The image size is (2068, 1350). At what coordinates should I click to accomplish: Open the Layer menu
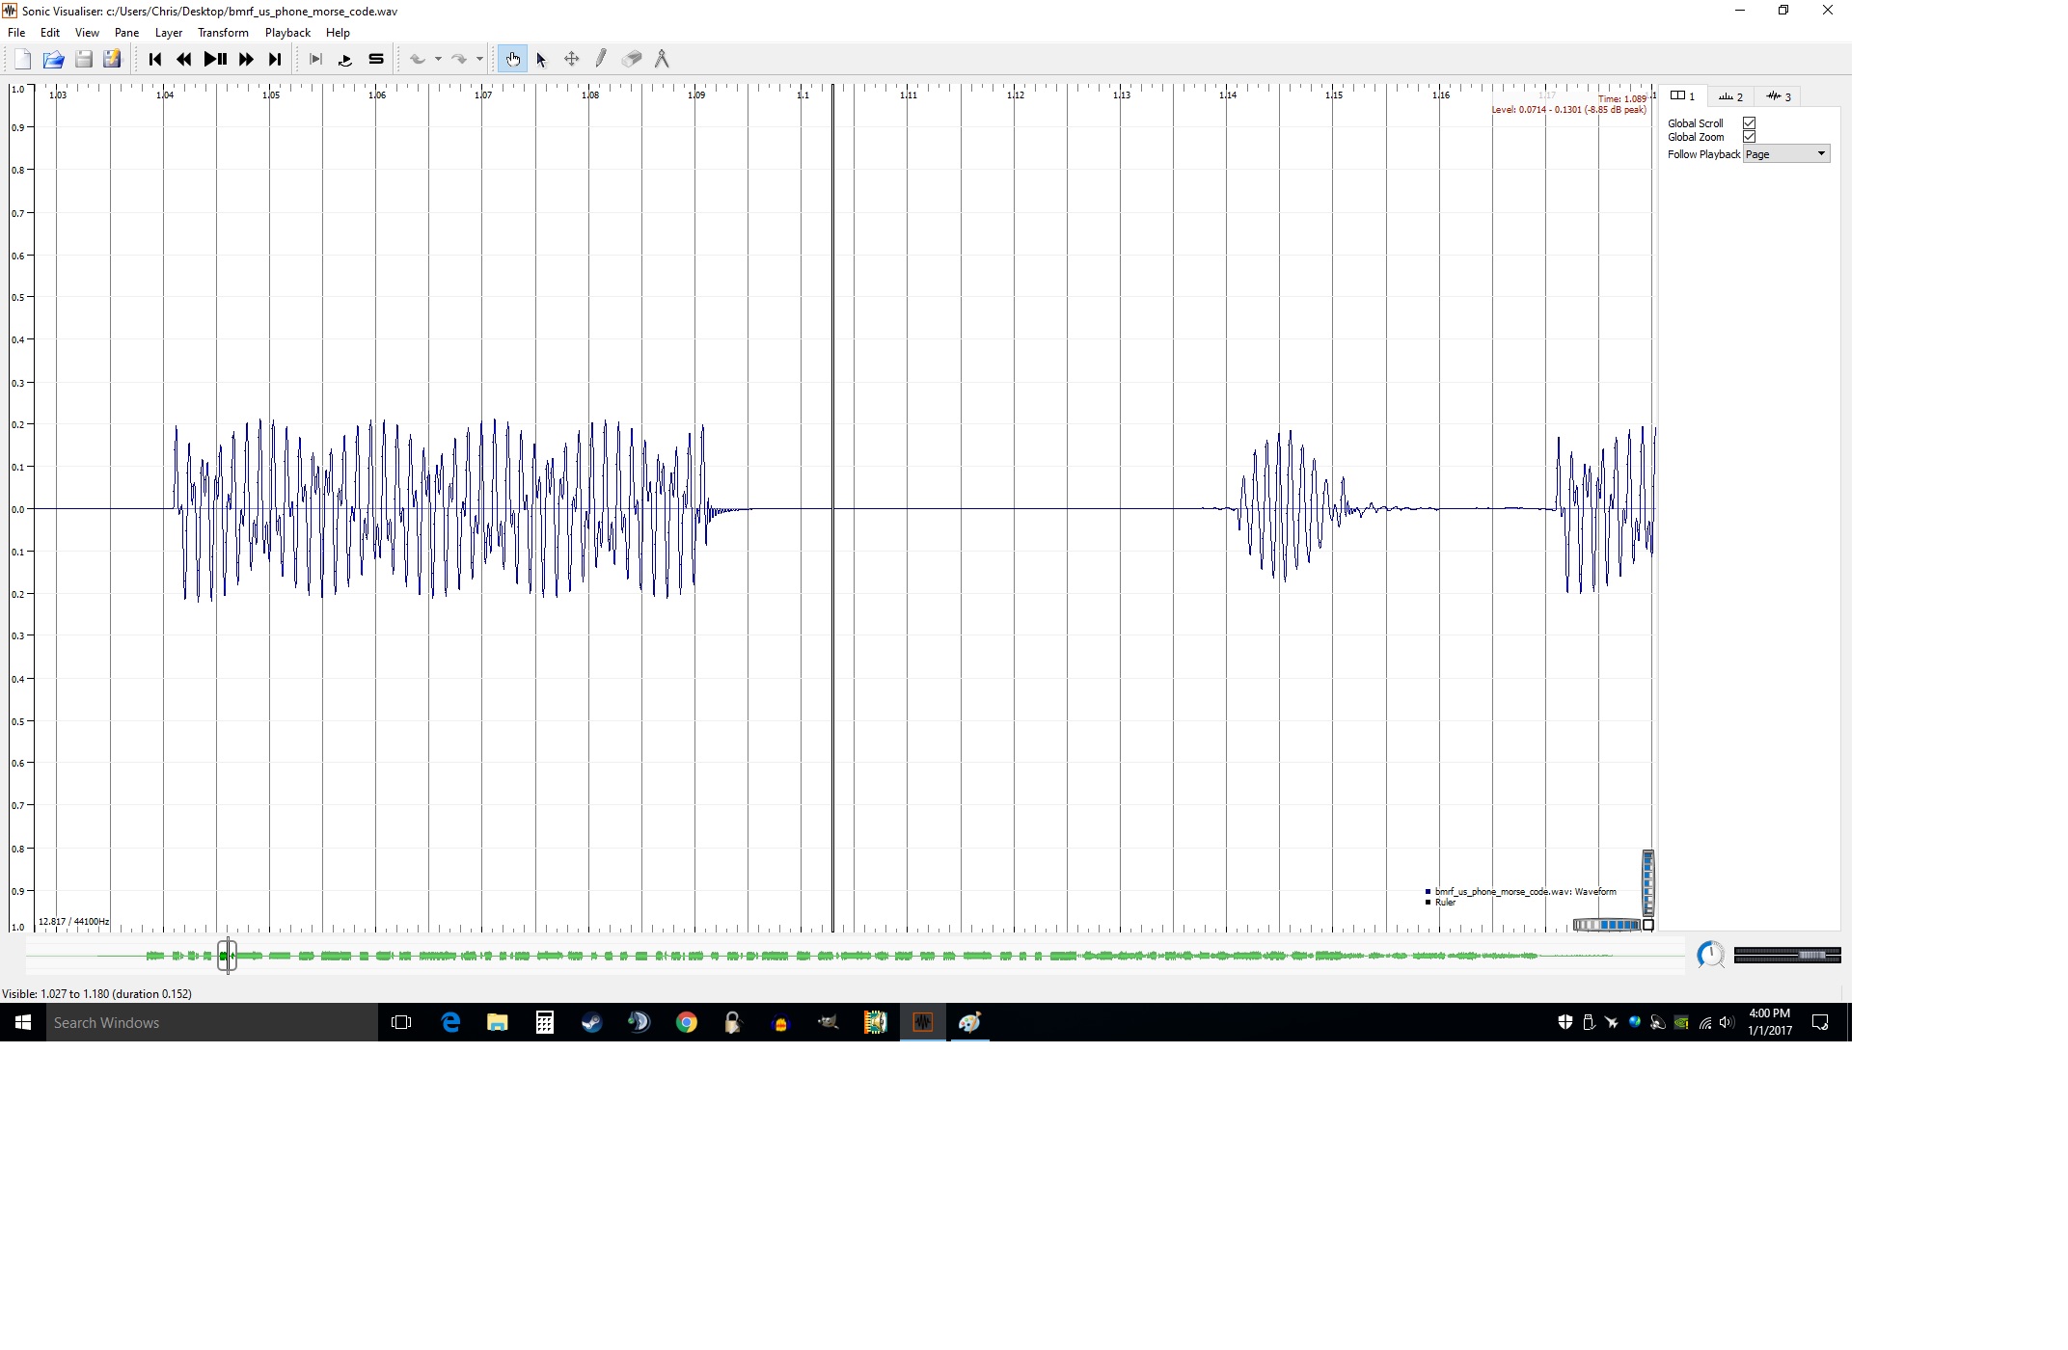coord(169,33)
